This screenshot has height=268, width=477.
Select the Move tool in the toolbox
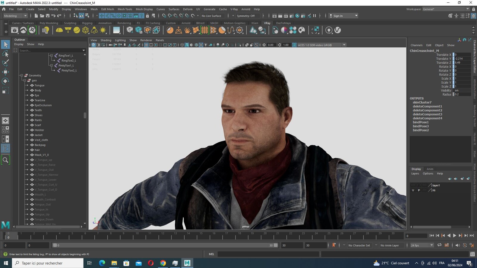[6, 72]
